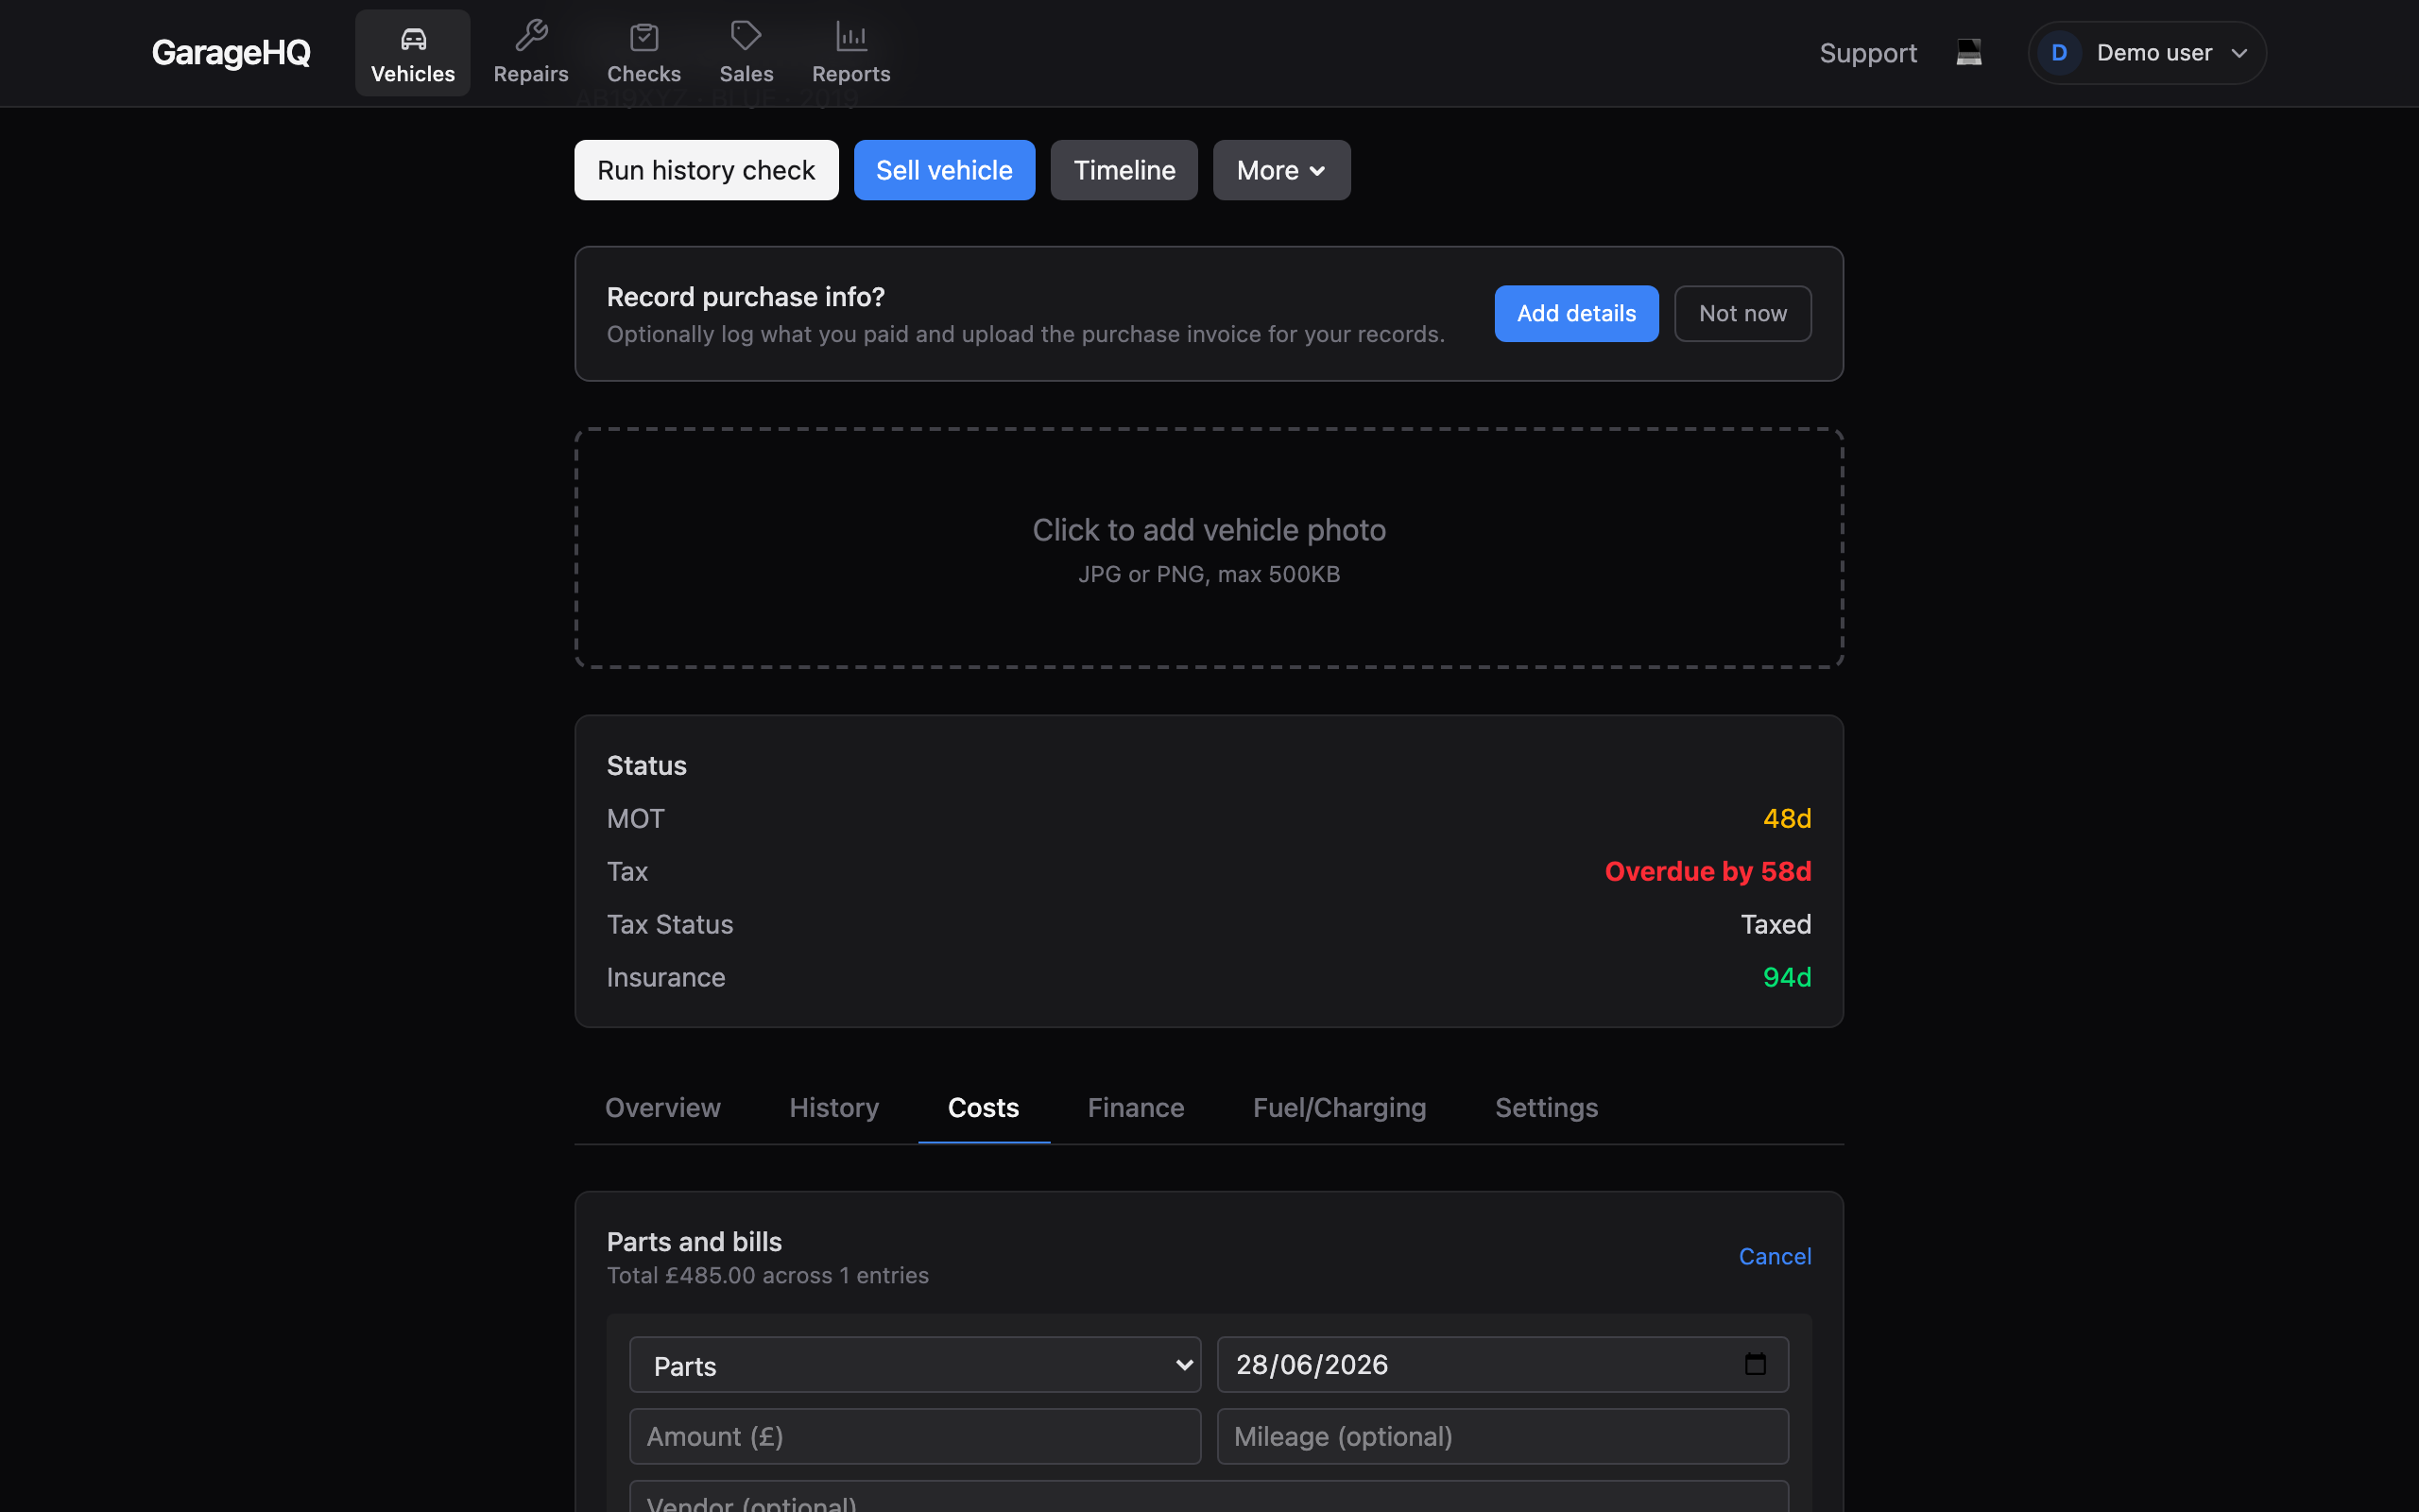Click the Sell vehicle button
Viewport: 2419px width, 1512px height.
pos(944,170)
